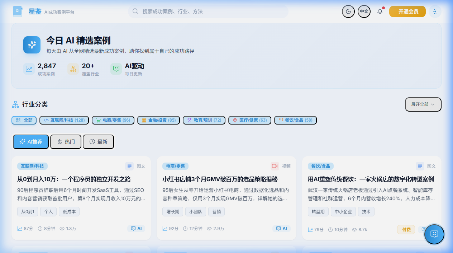Enable the 最新 sorting option
Viewport: 453px width, 253px height.
coord(98,142)
